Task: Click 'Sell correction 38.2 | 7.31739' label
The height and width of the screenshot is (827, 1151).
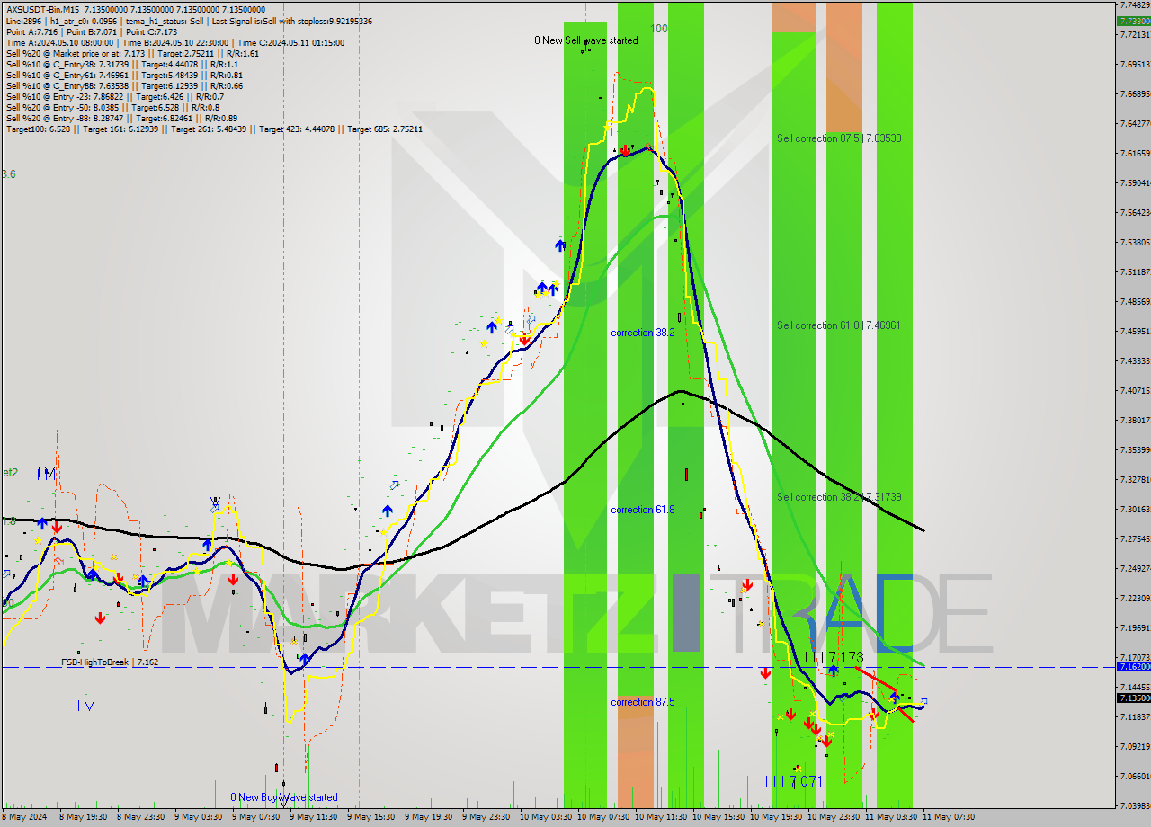Action: (839, 497)
